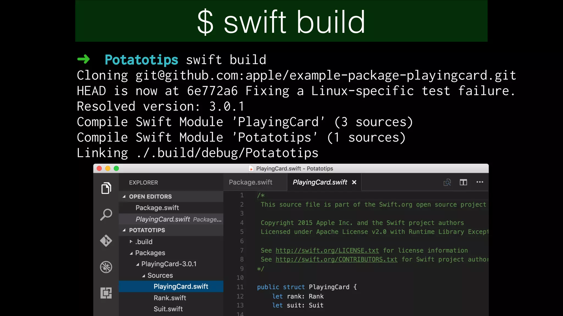Image resolution: width=563 pixels, height=316 pixels.
Task: Open Rank.swift in Sources folder
Action: pos(171,298)
